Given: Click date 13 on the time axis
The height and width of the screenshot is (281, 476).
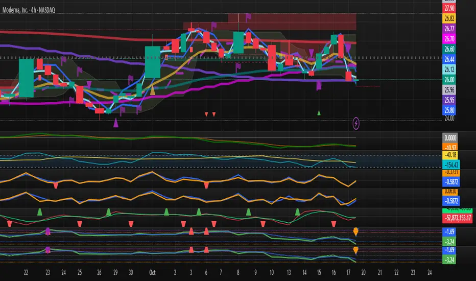Looking at the screenshot, I should point(289,272).
